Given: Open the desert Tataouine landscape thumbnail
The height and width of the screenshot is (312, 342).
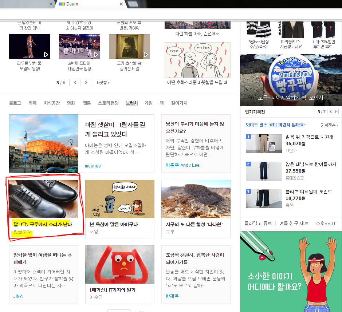Looking at the screenshot, I should point(196,199).
